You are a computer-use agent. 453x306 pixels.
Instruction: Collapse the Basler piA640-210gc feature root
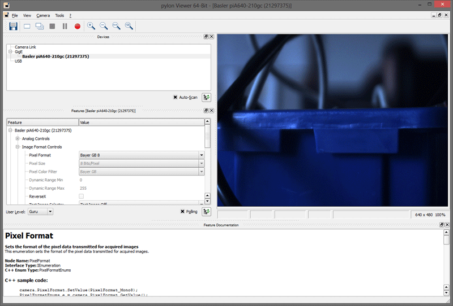(x=10, y=130)
